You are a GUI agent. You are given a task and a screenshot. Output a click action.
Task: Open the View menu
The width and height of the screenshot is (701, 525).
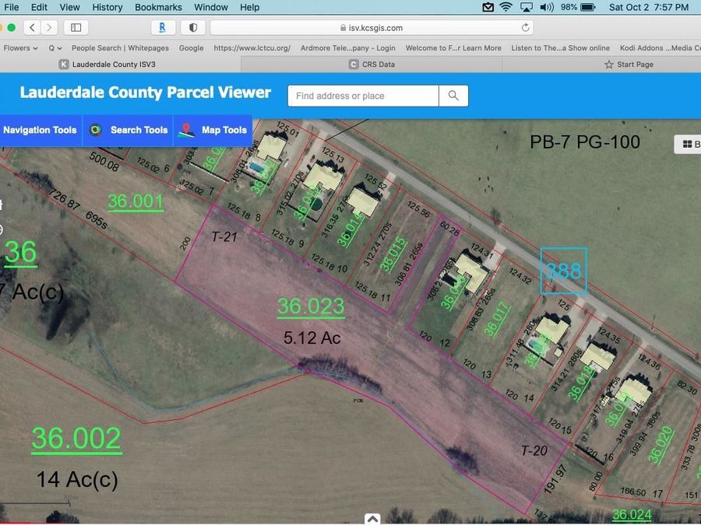[70, 7]
